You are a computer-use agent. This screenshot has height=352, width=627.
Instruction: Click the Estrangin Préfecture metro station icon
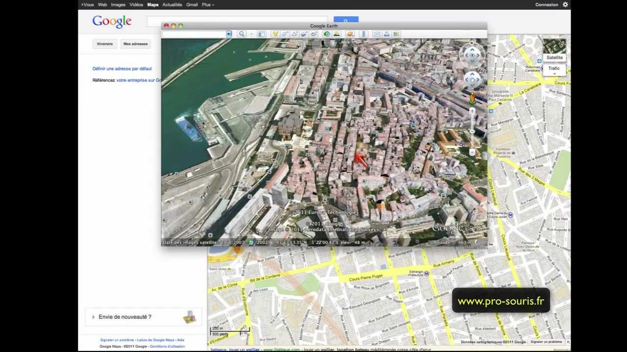click(427, 273)
